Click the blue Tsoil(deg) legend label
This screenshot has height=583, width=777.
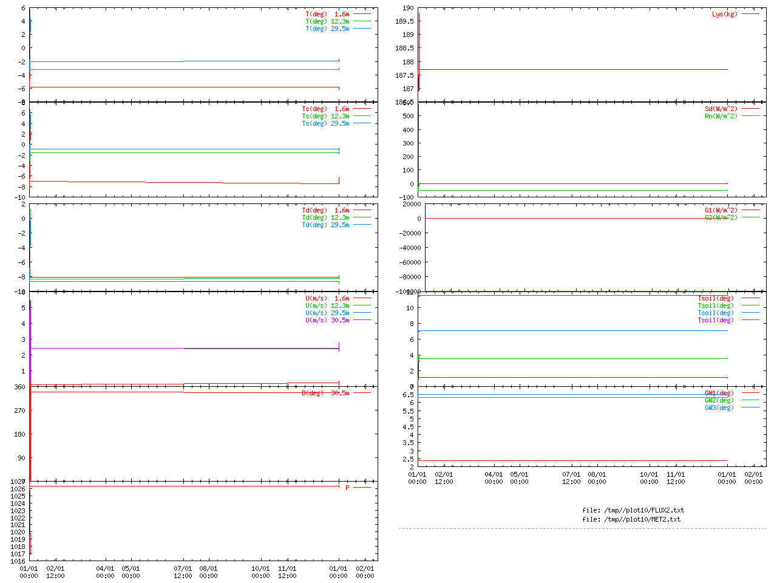point(716,313)
